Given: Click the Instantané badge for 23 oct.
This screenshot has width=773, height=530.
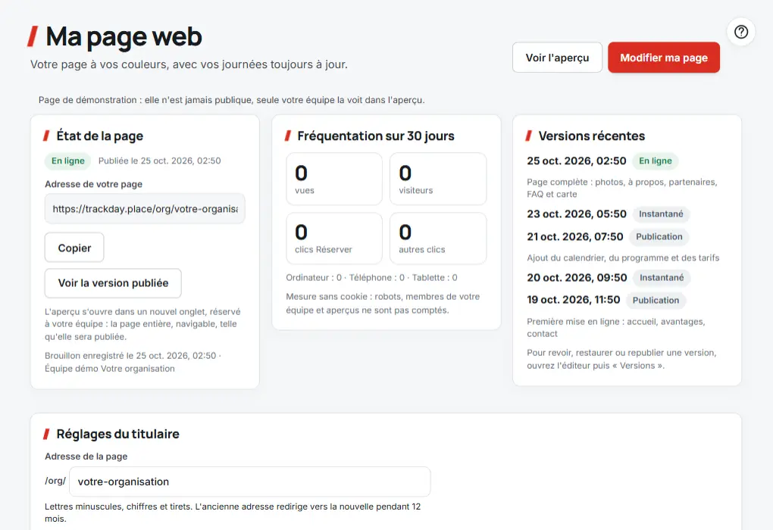Looking at the screenshot, I should click(x=661, y=214).
